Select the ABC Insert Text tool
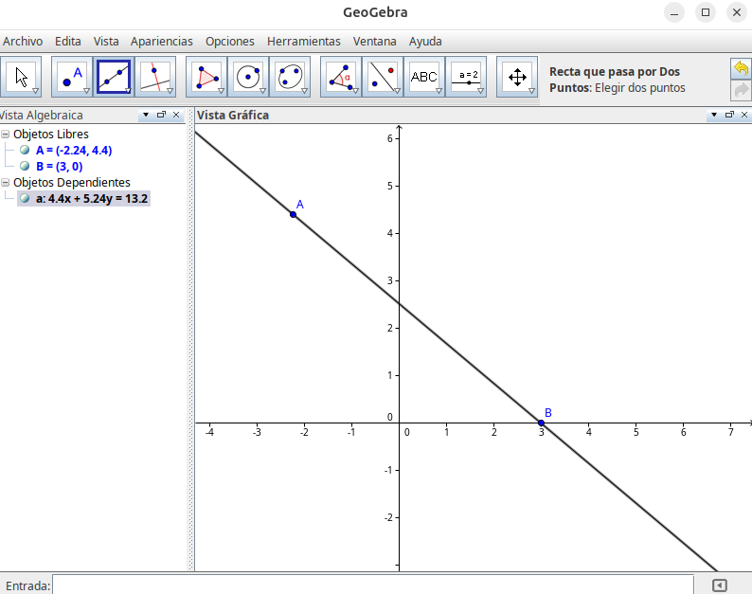 click(424, 77)
